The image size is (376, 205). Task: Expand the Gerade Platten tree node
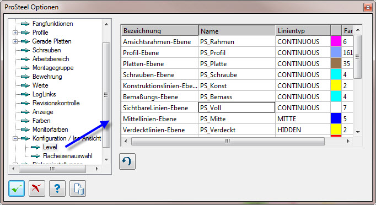pyautogui.click(x=15, y=41)
